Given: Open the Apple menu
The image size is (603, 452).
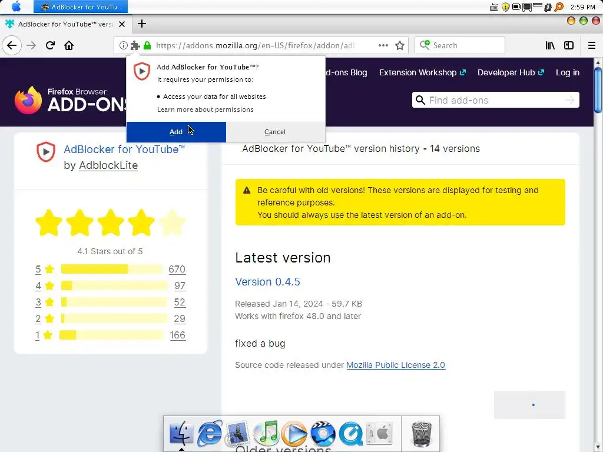Looking at the screenshot, I should coord(16,6).
